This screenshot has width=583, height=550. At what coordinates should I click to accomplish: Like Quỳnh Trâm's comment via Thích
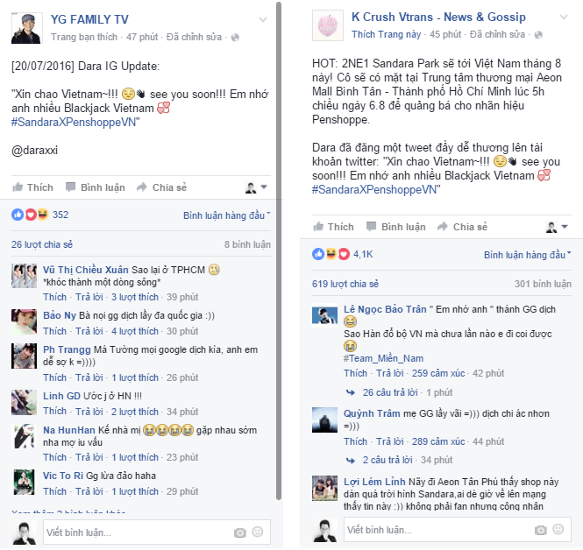tap(355, 441)
